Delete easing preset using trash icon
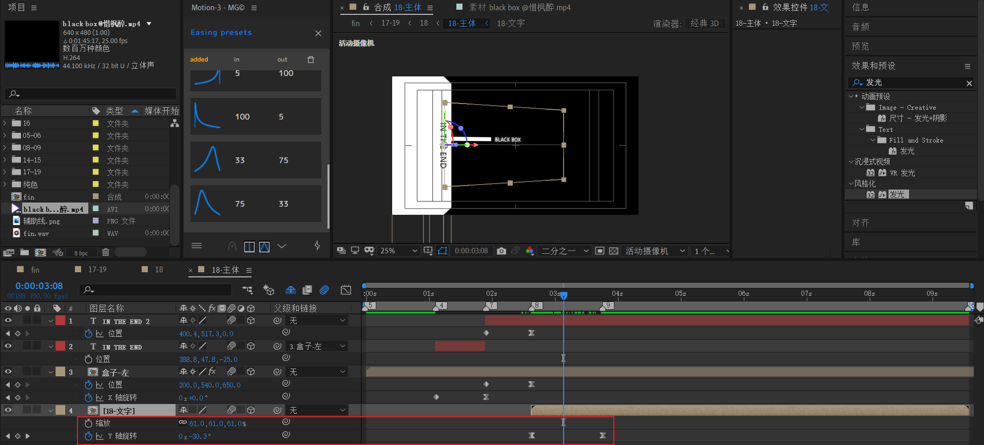 311,59
